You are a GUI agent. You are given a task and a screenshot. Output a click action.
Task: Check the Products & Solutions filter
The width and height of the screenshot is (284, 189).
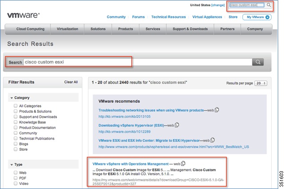click(x=16, y=111)
